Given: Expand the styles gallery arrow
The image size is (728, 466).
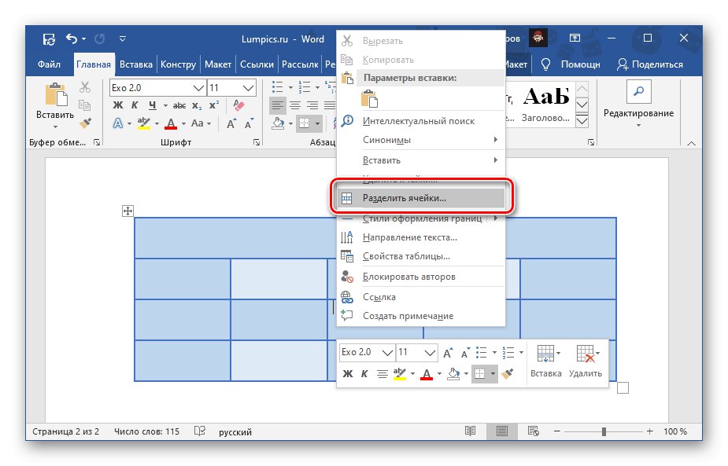Looking at the screenshot, I should (582, 122).
